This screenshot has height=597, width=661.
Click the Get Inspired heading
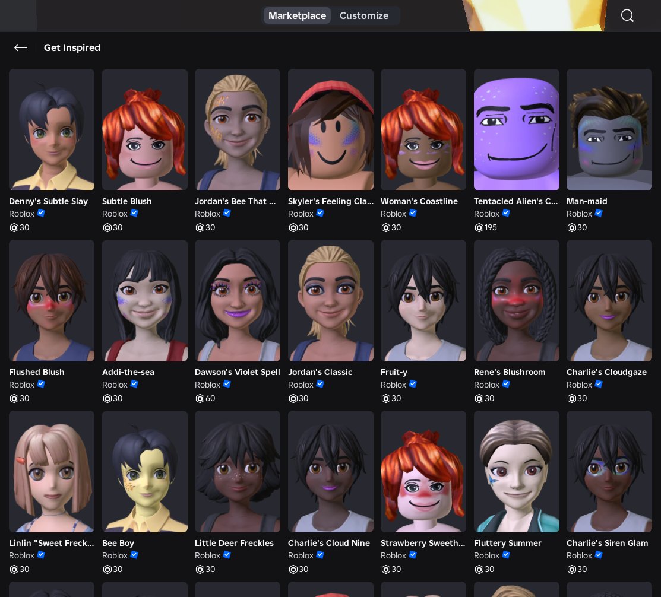(72, 47)
